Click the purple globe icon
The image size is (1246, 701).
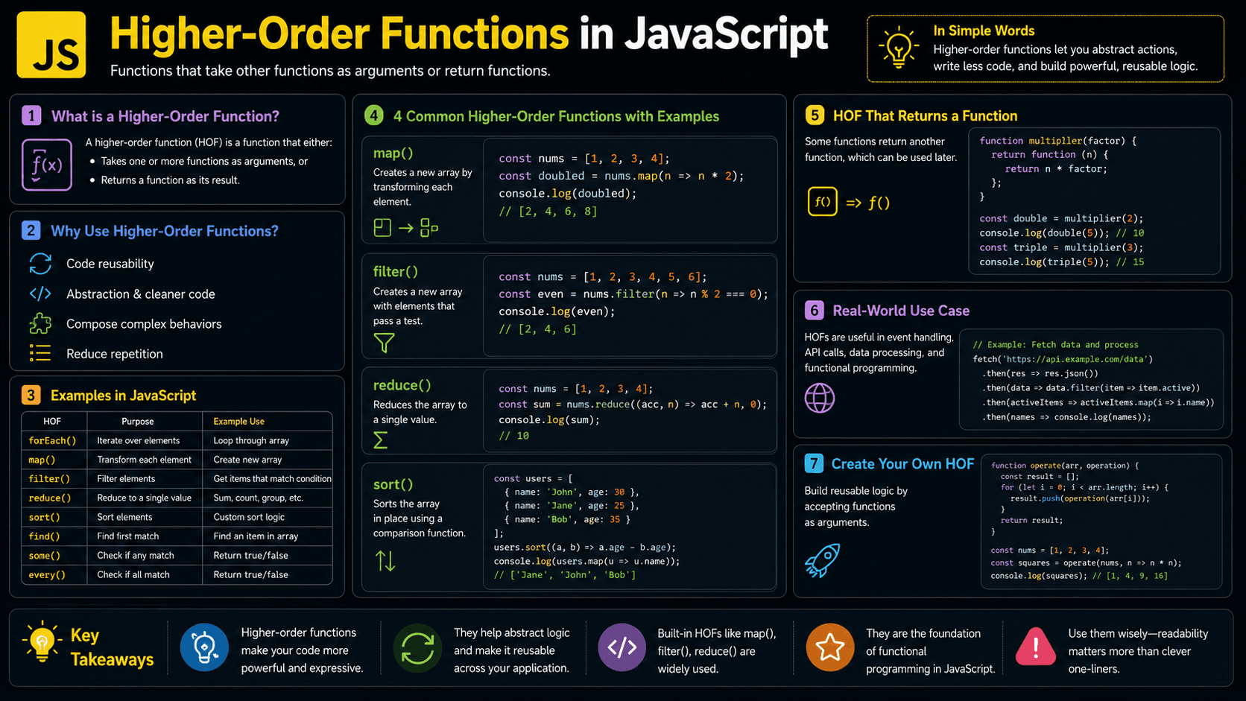820,398
